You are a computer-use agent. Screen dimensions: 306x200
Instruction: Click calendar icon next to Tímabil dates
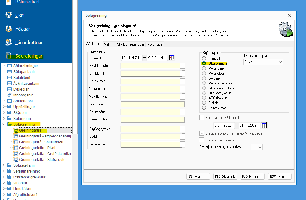[172, 58]
